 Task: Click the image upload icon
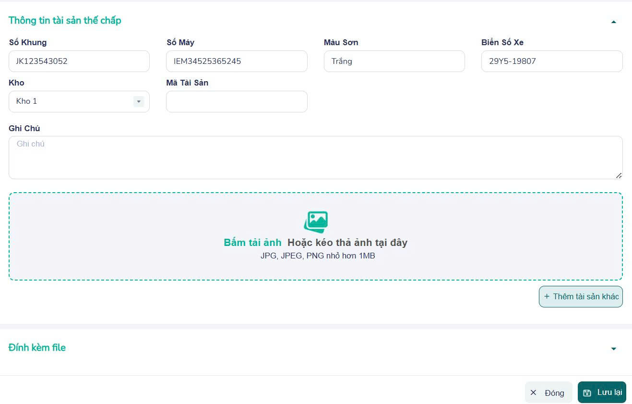coord(316,222)
